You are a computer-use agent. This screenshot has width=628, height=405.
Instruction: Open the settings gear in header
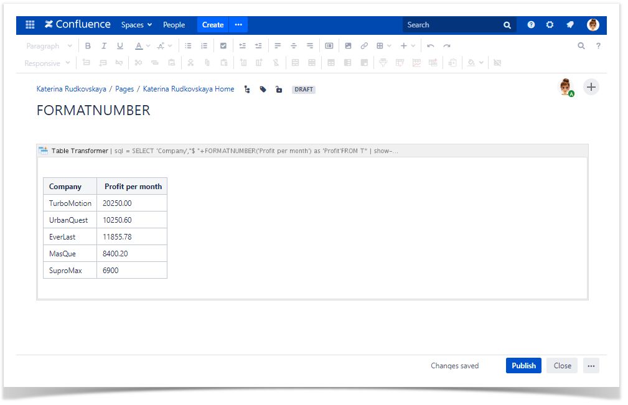pyautogui.click(x=550, y=25)
